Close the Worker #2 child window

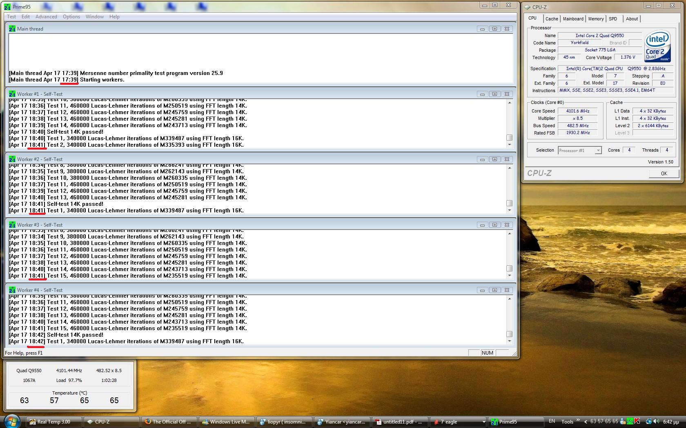507,159
